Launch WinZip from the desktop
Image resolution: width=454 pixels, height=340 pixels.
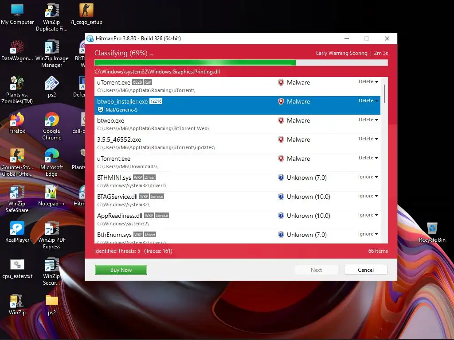point(17,305)
